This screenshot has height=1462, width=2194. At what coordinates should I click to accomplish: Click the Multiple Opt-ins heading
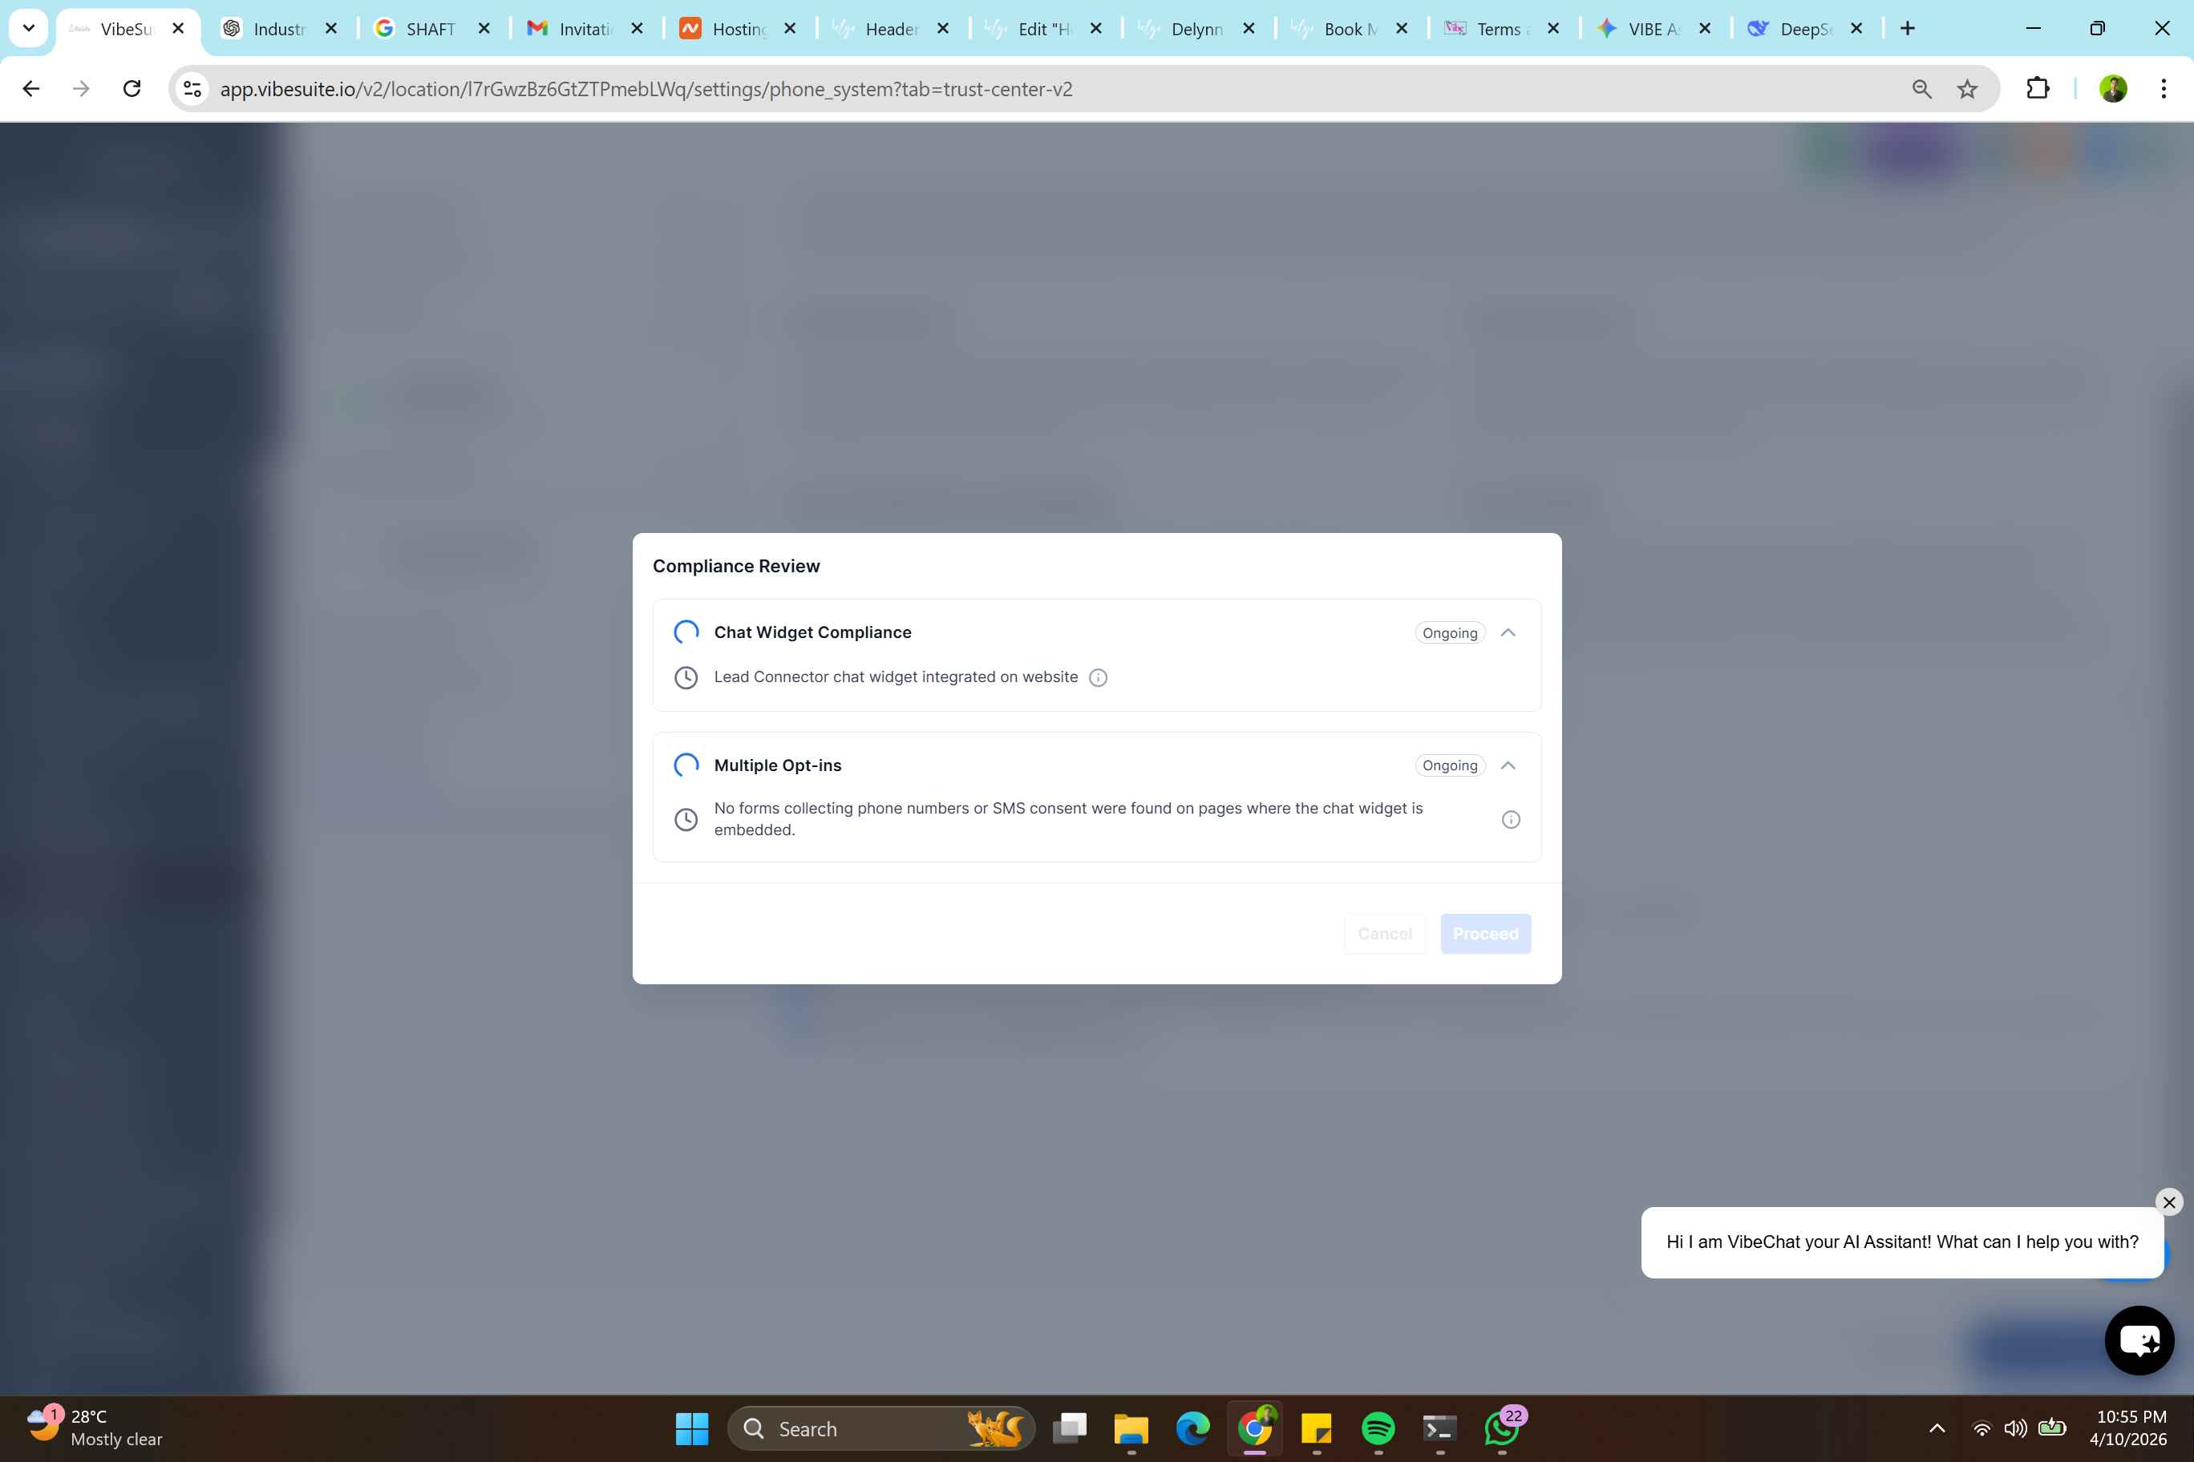point(777,765)
